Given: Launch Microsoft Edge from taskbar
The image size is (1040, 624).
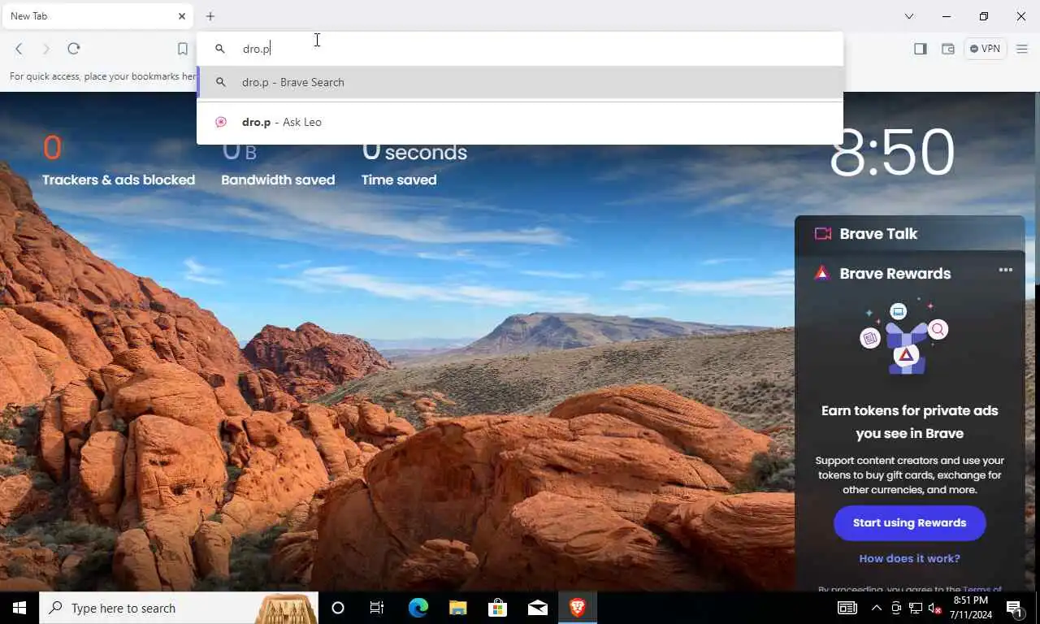Looking at the screenshot, I should (418, 608).
